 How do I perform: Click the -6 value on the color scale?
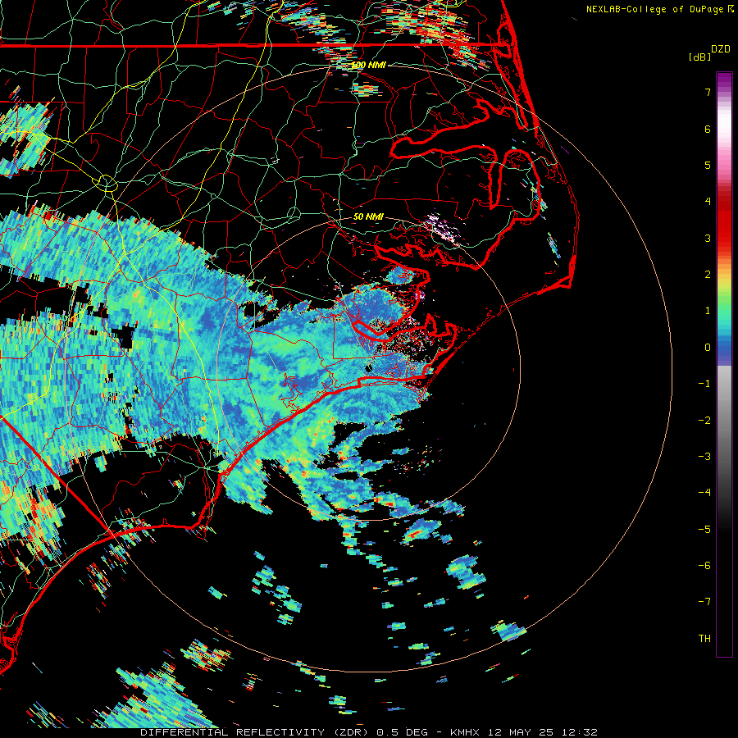point(704,566)
